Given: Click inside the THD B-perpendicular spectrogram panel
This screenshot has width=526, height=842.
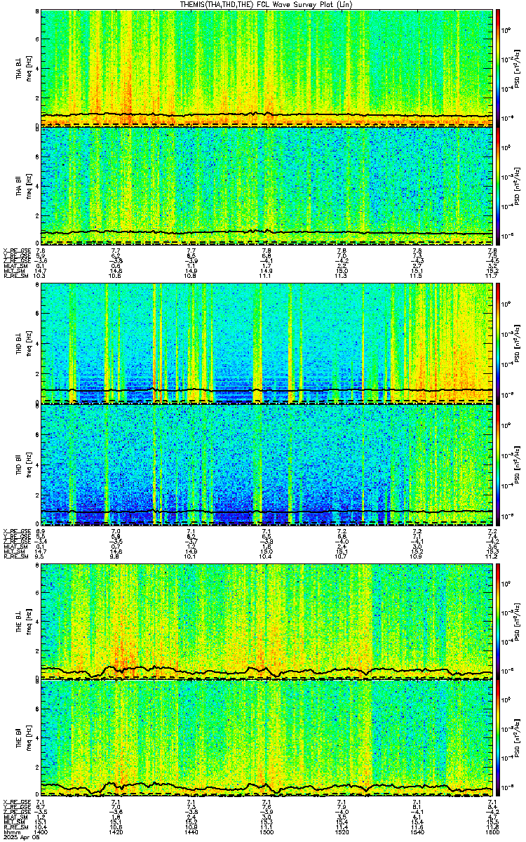Looking at the screenshot, I should 266,345.
